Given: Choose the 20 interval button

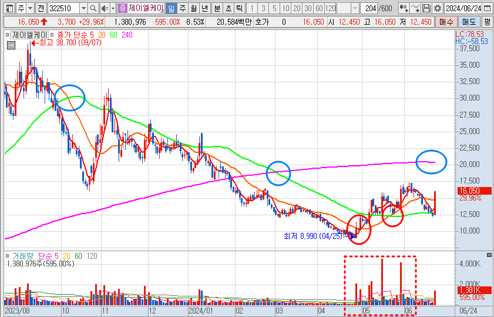Looking at the screenshot, I should coord(297,8).
